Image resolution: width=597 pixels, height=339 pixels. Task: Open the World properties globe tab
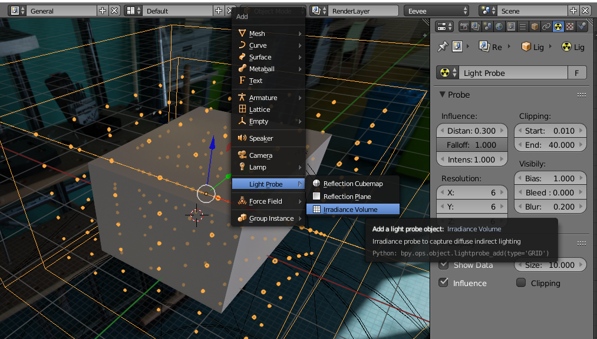500,26
